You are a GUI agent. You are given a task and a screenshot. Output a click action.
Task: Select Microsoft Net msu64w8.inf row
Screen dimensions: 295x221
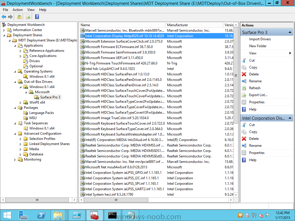(156, 167)
